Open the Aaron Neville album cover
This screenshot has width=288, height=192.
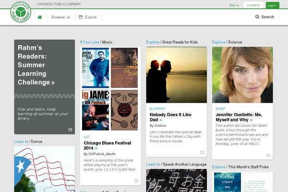click(96, 68)
